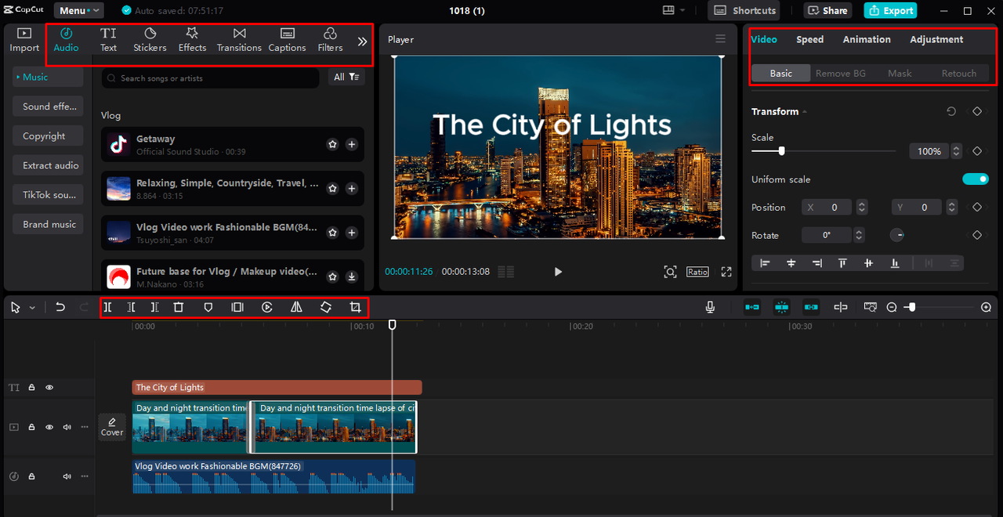
Task: Select the Extract audio category
Action: tap(48, 165)
